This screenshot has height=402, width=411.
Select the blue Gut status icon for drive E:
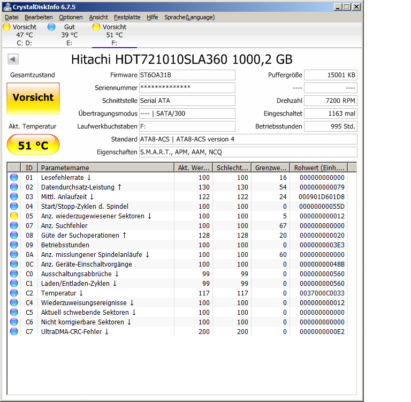click(x=51, y=27)
